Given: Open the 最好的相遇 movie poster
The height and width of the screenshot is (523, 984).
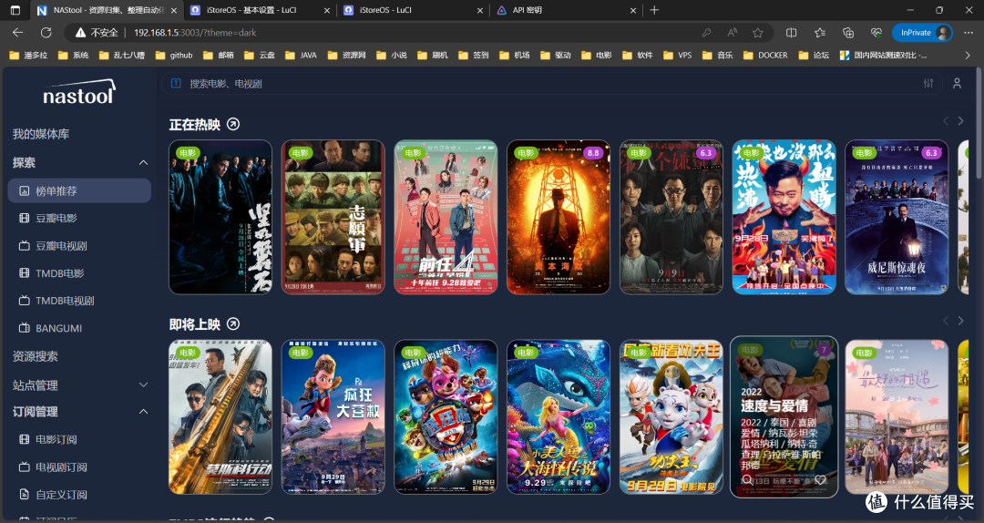Looking at the screenshot, I should click(897, 417).
